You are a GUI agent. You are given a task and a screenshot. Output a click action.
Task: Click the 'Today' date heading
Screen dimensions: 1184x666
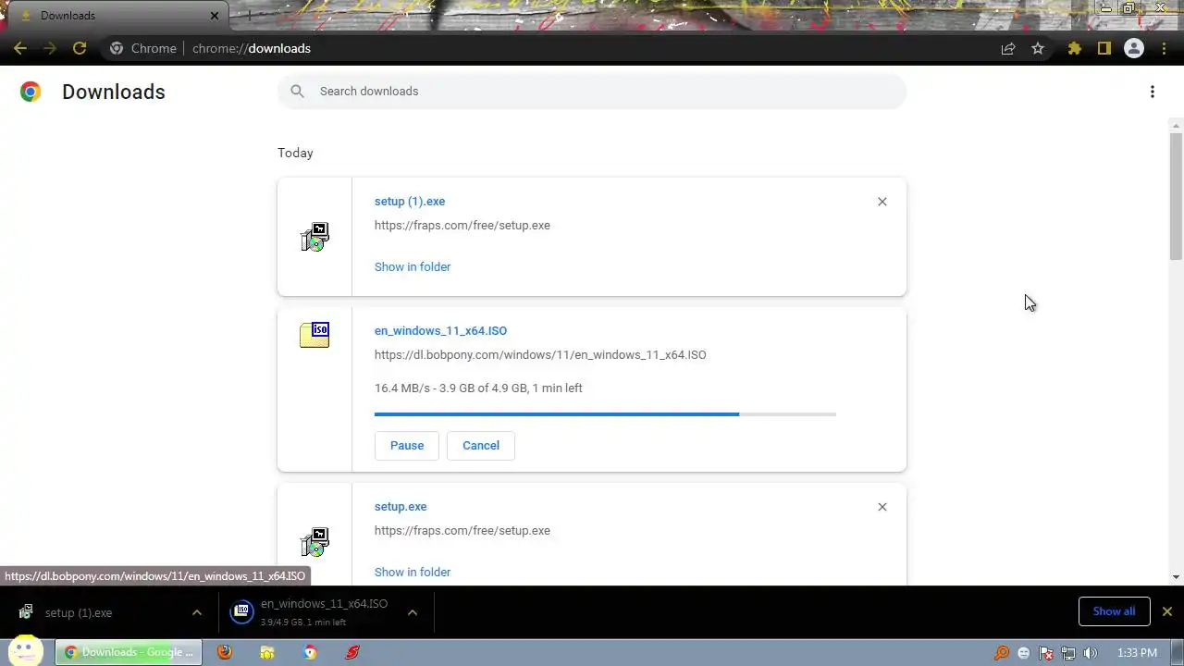(295, 153)
